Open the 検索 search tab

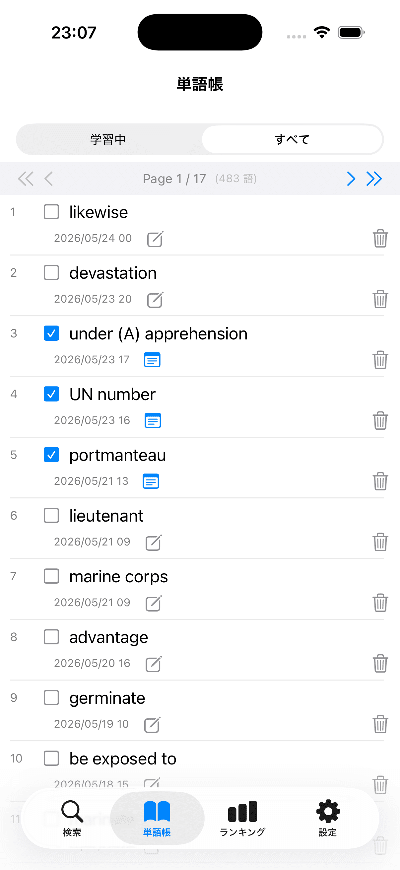coord(72,818)
